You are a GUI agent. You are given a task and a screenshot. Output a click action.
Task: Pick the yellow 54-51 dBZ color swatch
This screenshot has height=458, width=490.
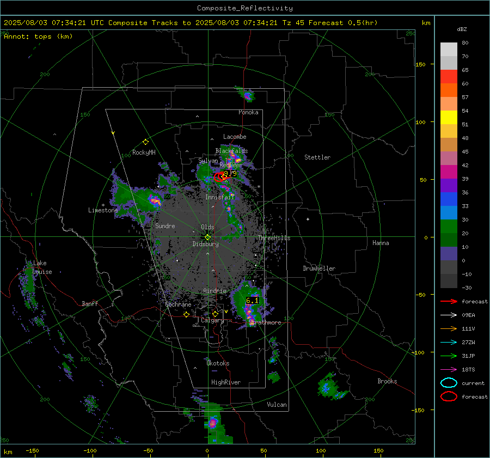pyautogui.click(x=449, y=118)
